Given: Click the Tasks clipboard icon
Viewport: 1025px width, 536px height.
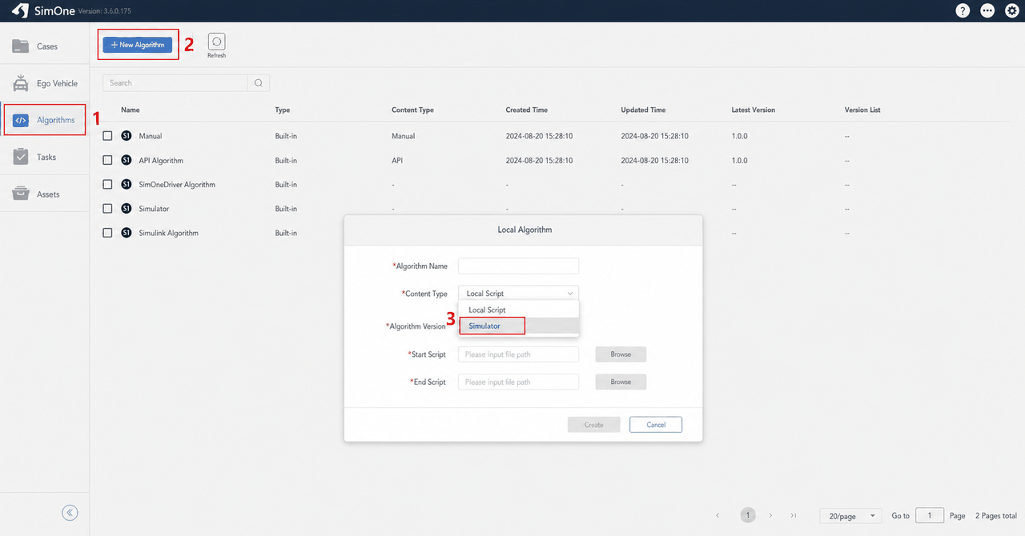Looking at the screenshot, I should tap(21, 157).
